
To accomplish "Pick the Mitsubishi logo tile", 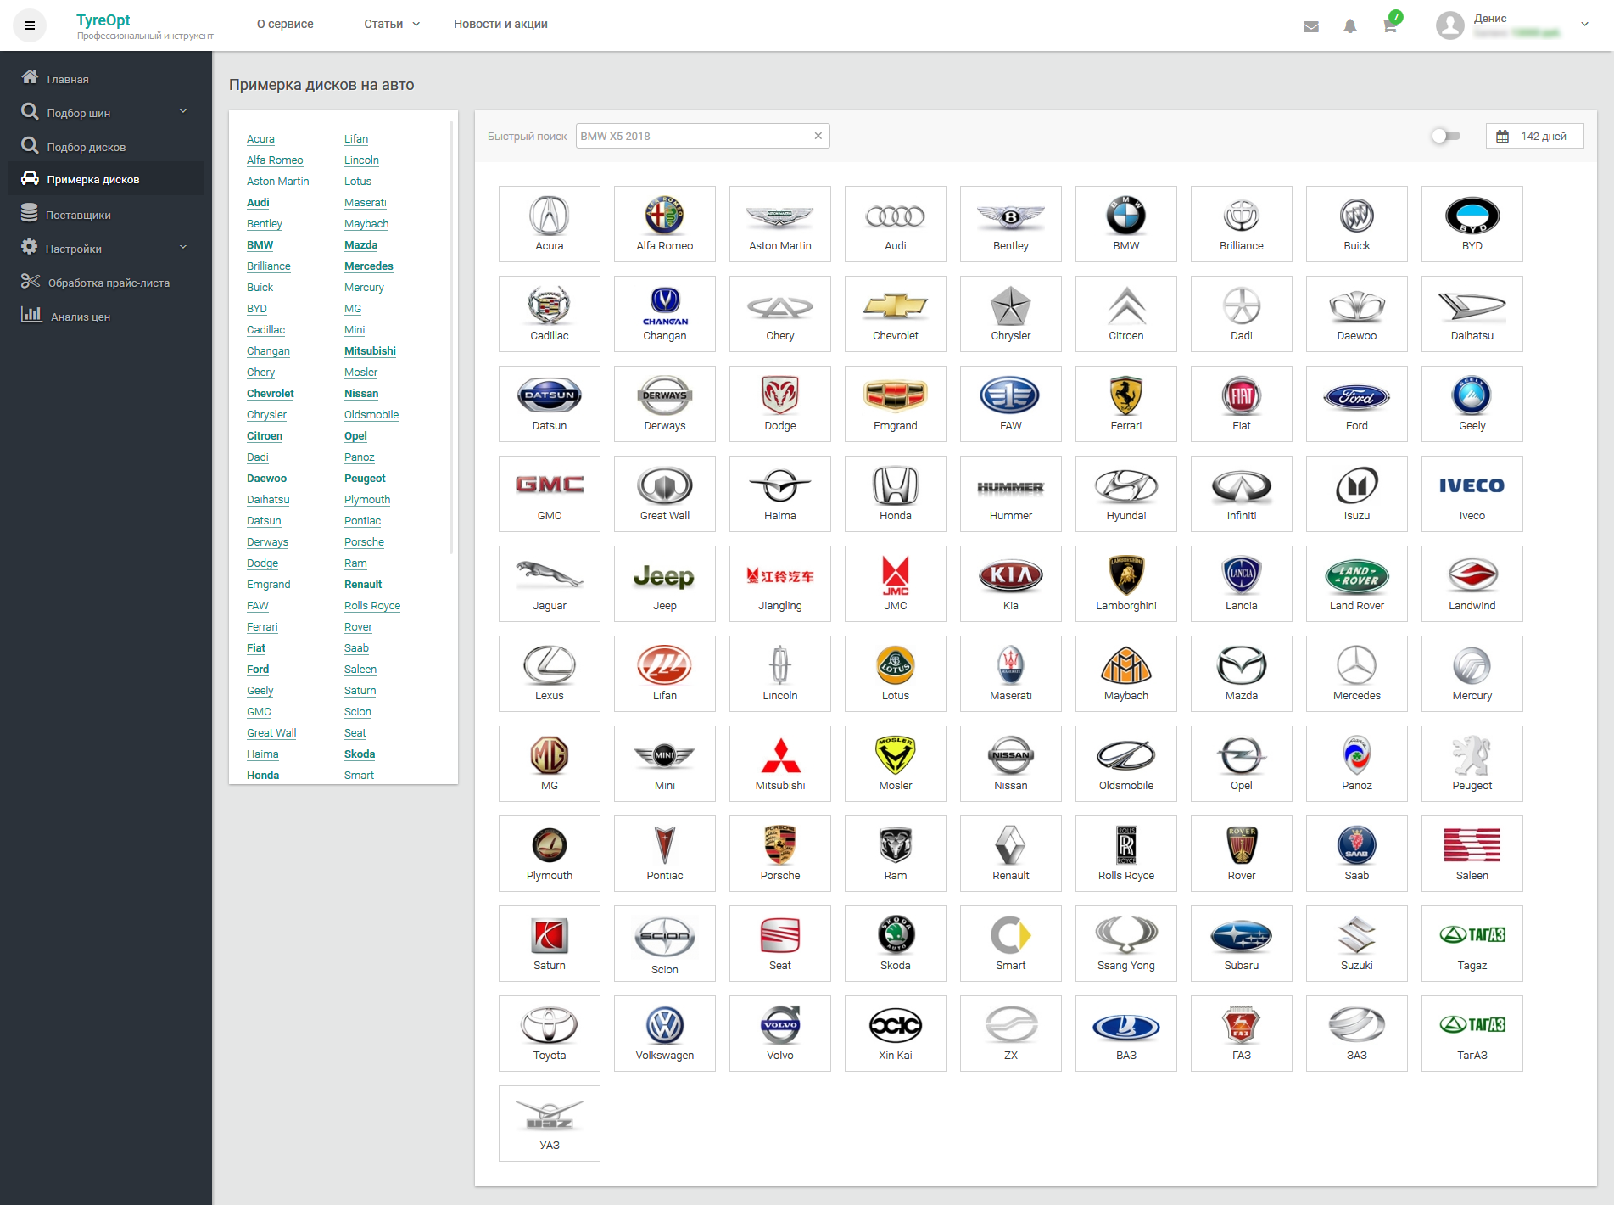I will 780,764.
